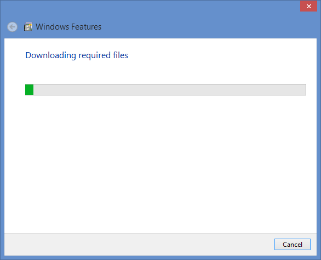321x260 pixels.
Task: Click the green filled part of progress bar
Action: [x=29, y=89]
